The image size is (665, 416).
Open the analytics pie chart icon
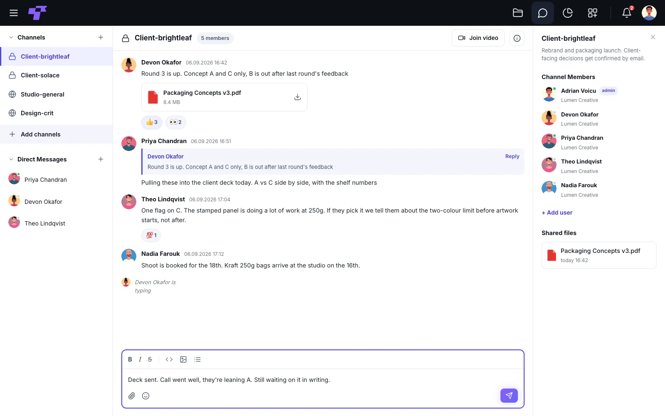pyautogui.click(x=568, y=13)
